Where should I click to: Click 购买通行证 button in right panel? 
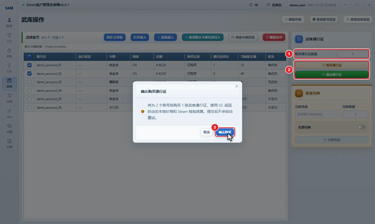pyautogui.click(x=332, y=65)
